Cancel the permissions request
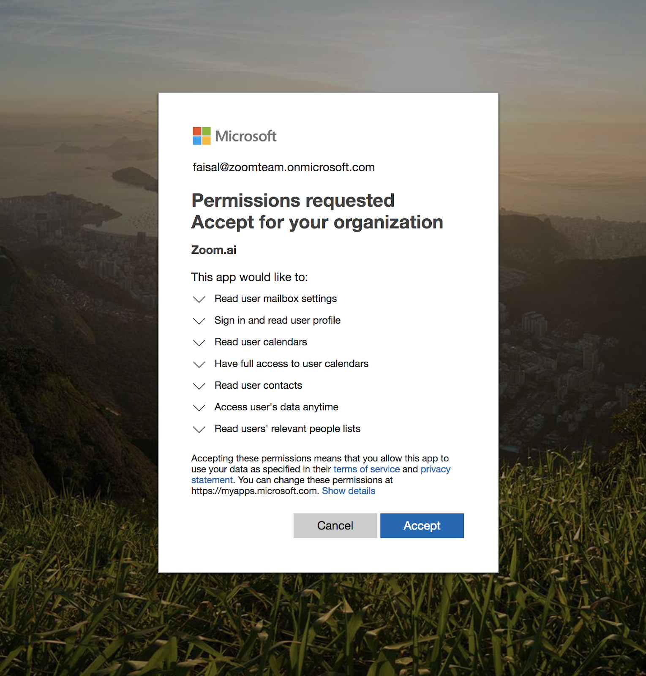Screen dimensions: 646x676 point(335,526)
